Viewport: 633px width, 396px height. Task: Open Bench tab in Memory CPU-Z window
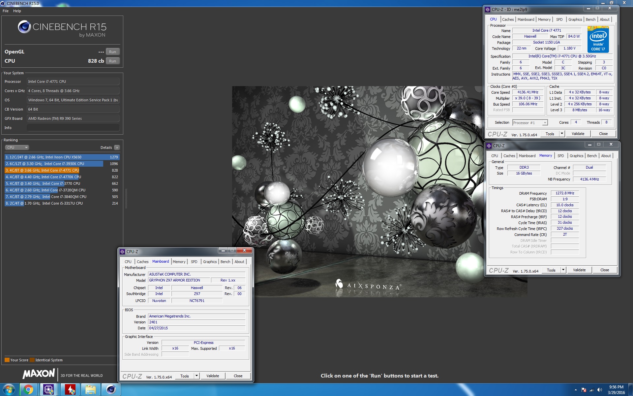[x=592, y=156]
